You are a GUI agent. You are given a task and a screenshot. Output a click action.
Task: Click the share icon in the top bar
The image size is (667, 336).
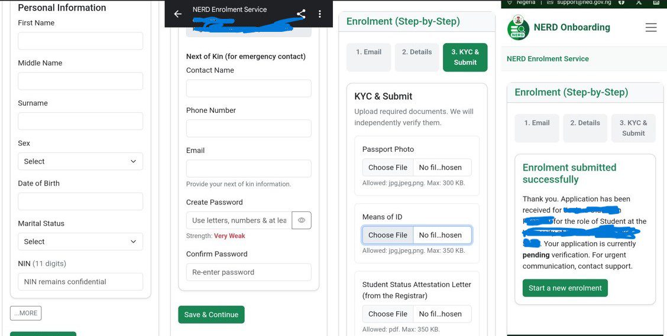301,14
